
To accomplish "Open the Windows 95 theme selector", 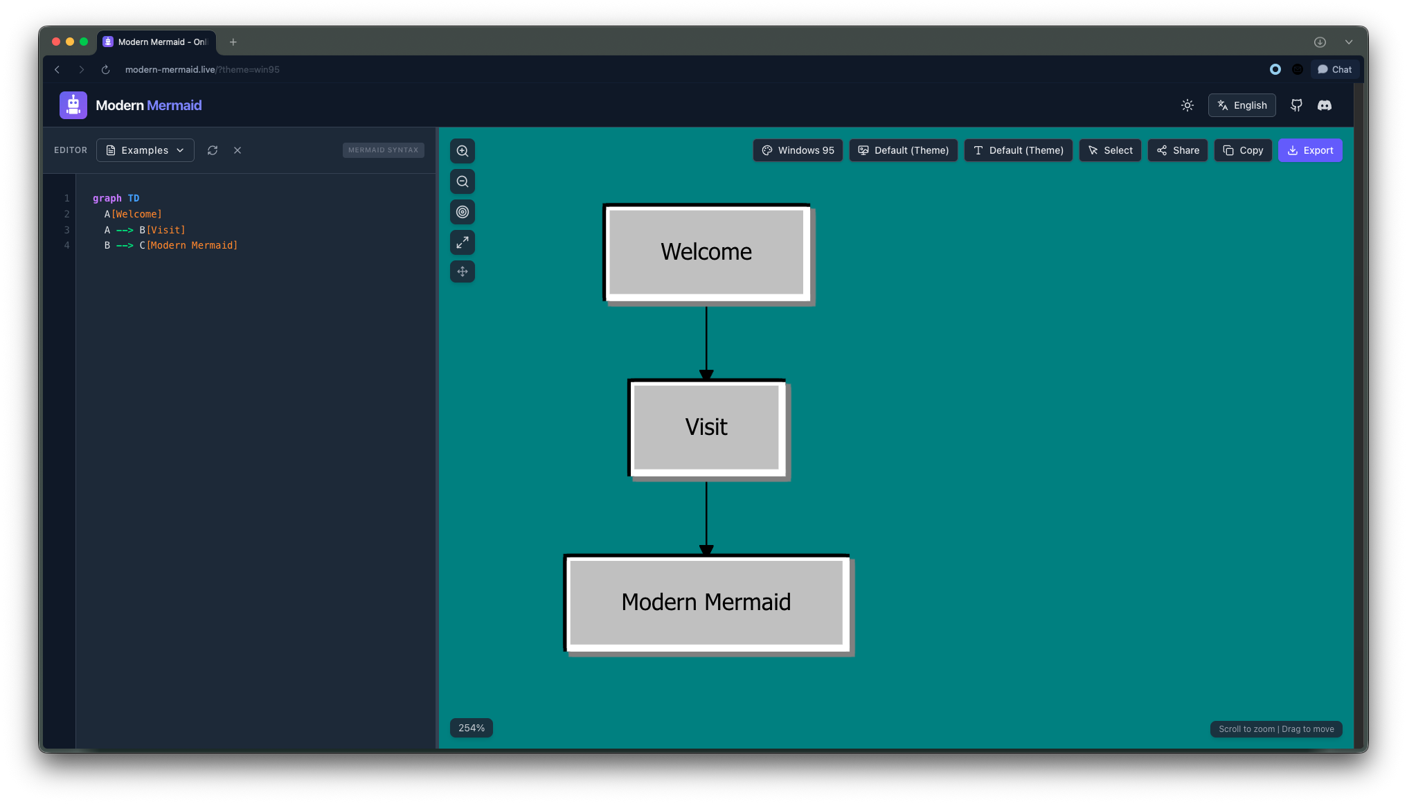I will tap(798, 150).
